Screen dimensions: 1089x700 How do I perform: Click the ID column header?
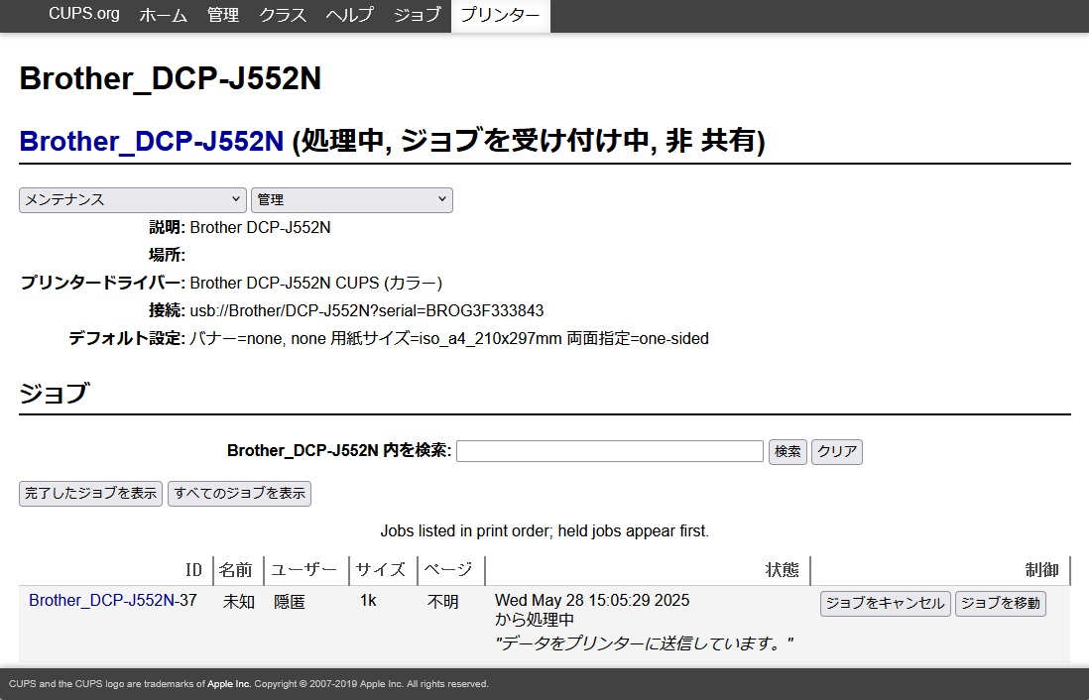point(193,570)
